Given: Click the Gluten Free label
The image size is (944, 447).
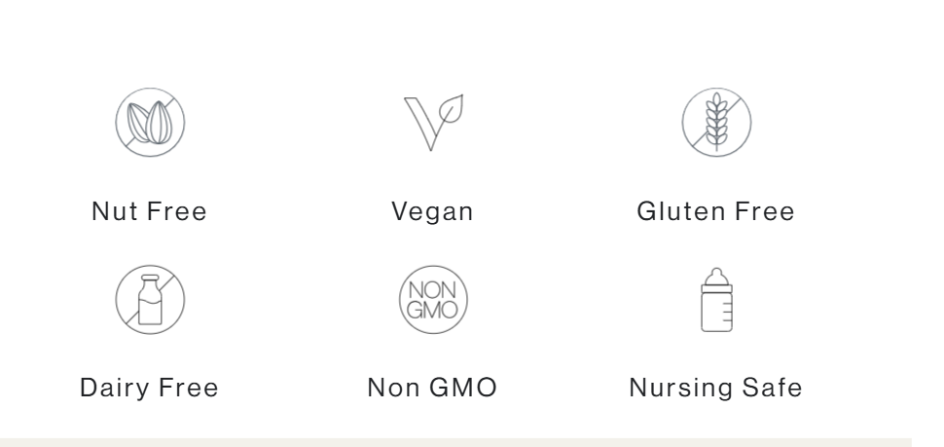Looking at the screenshot, I should pos(716,211).
